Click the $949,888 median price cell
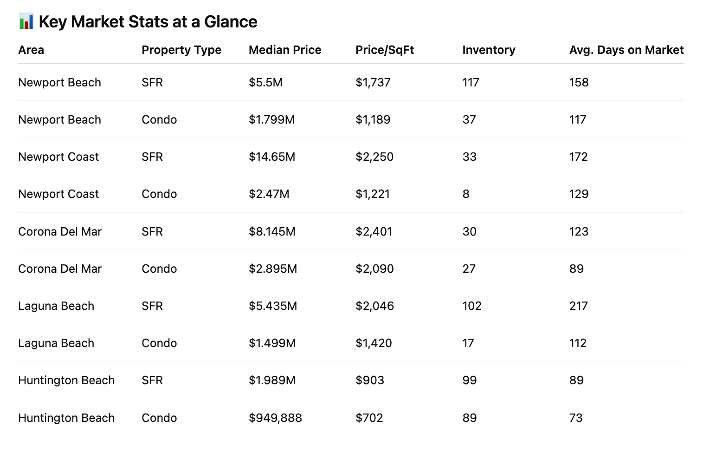 coord(275,418)
